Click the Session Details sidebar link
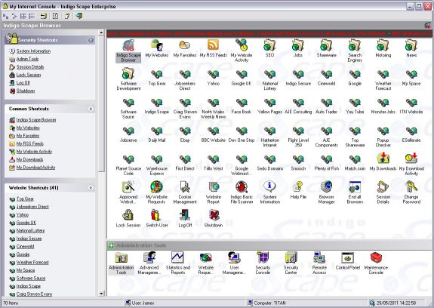434x308 pixels. click(x=30, y=67)
